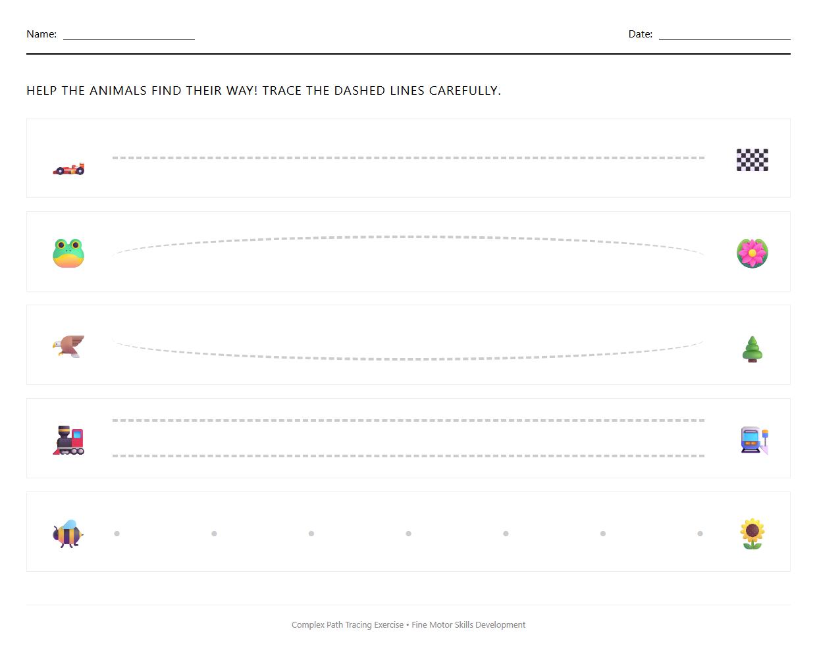The width and height of the screenshot is (817, 656).
Task: Click the last dot before the sunflower
Action: 700,534
